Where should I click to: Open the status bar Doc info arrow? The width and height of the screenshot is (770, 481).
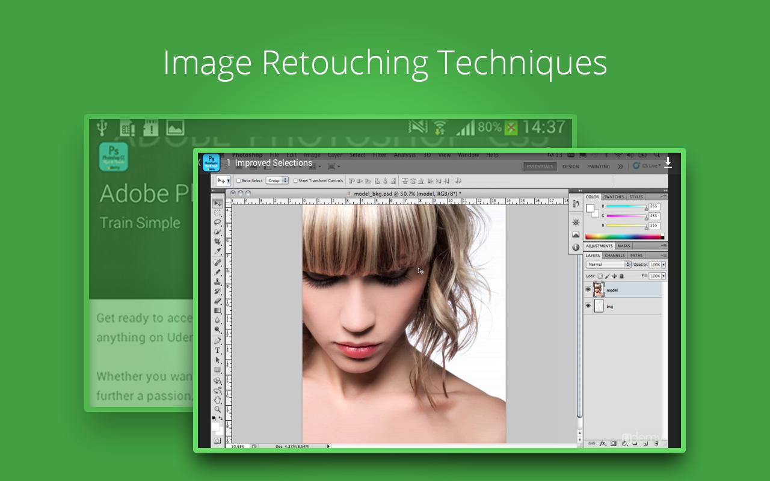pos(328,446)
